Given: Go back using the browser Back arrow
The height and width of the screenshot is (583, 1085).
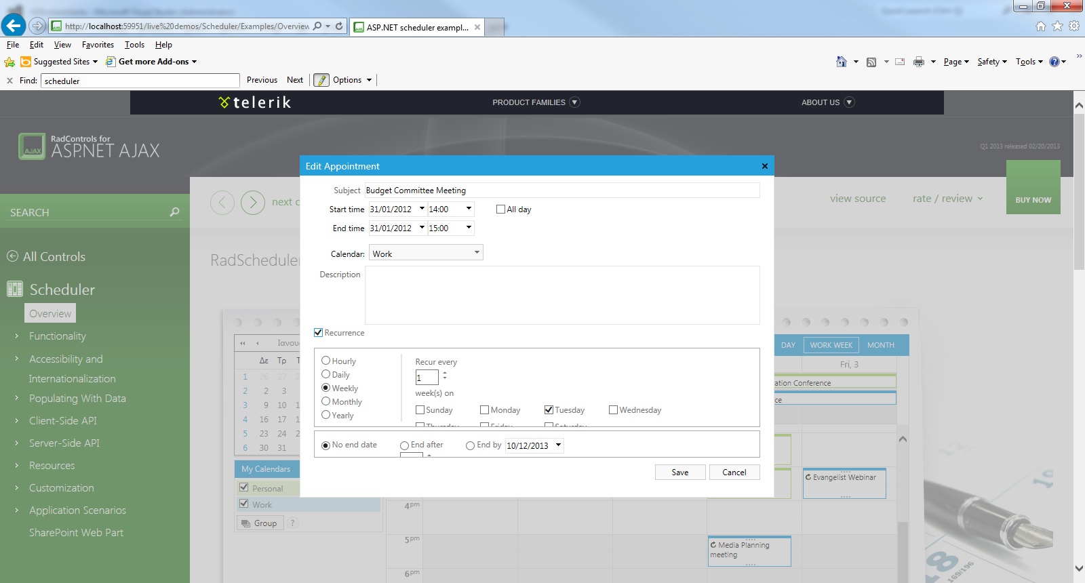Looking at the screenshot, I should [14, 26].
